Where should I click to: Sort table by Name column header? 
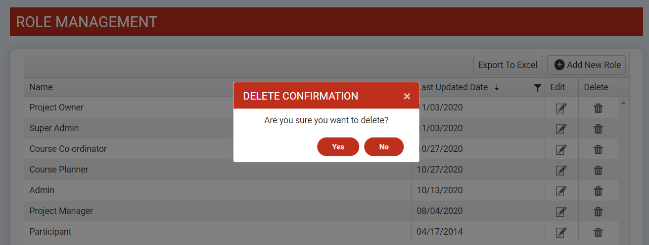[x=41, y=87]
